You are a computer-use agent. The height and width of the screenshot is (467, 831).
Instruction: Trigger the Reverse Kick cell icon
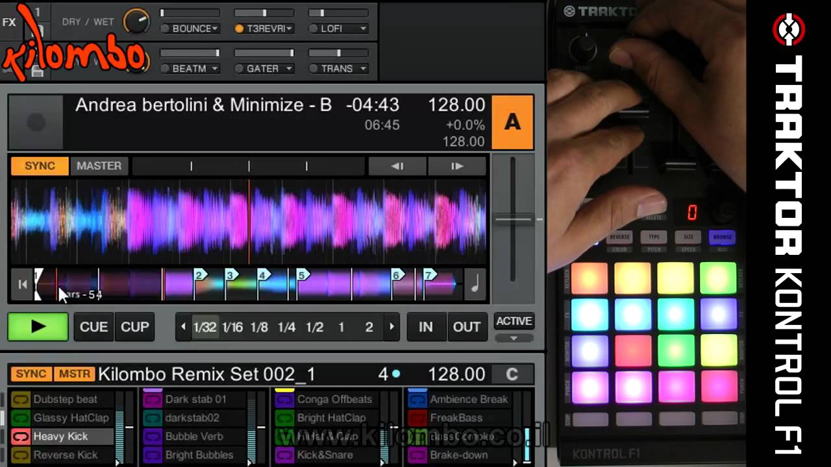(x=21, y=455)
